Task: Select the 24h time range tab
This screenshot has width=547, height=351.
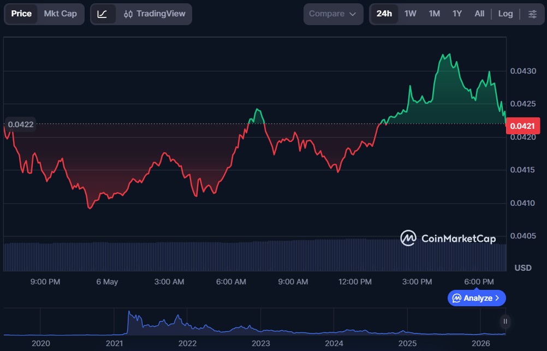Action: (x=384, y=14)
